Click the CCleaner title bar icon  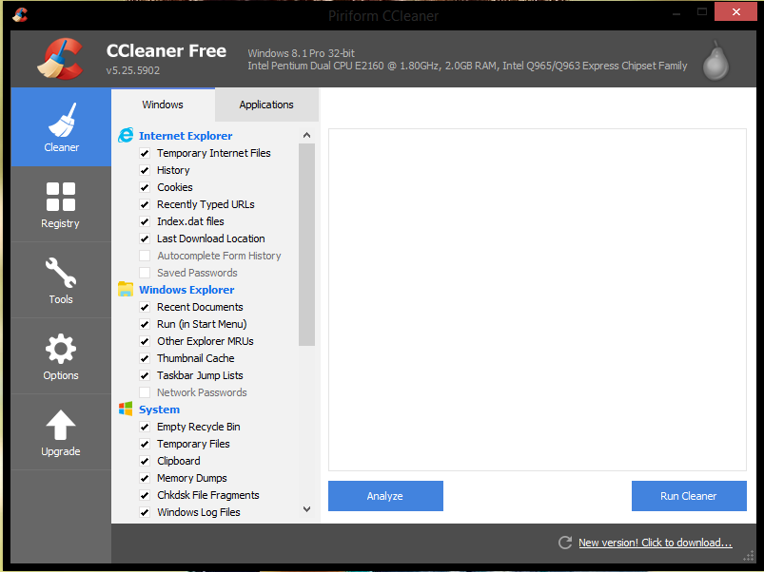point(19,14)
